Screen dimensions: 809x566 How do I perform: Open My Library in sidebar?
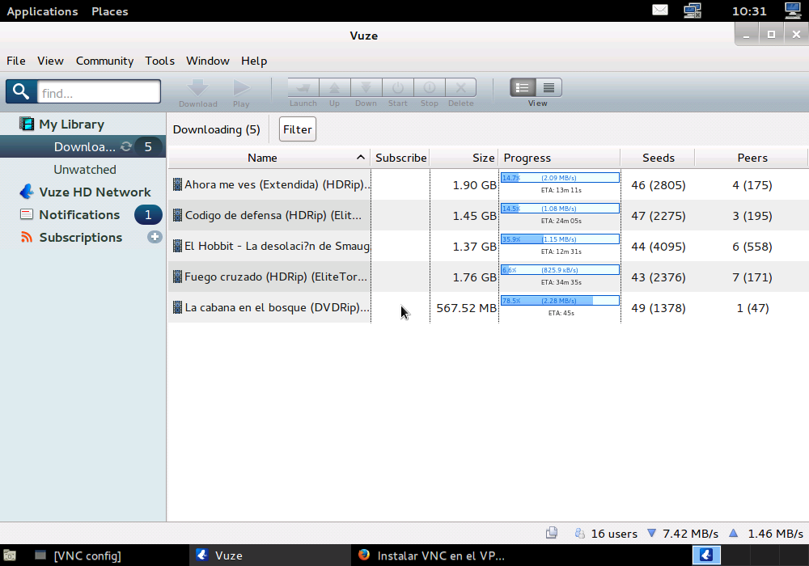click(x=71, y=125)
